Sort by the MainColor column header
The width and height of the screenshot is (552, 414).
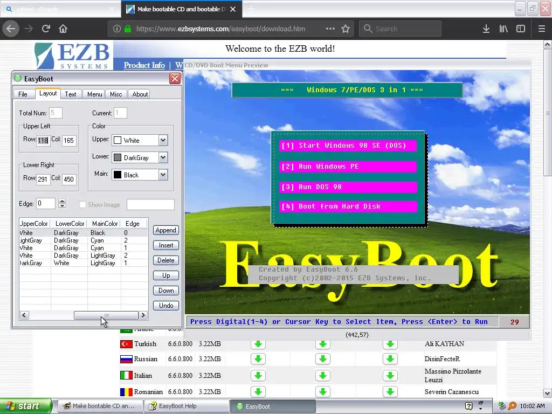105,224
